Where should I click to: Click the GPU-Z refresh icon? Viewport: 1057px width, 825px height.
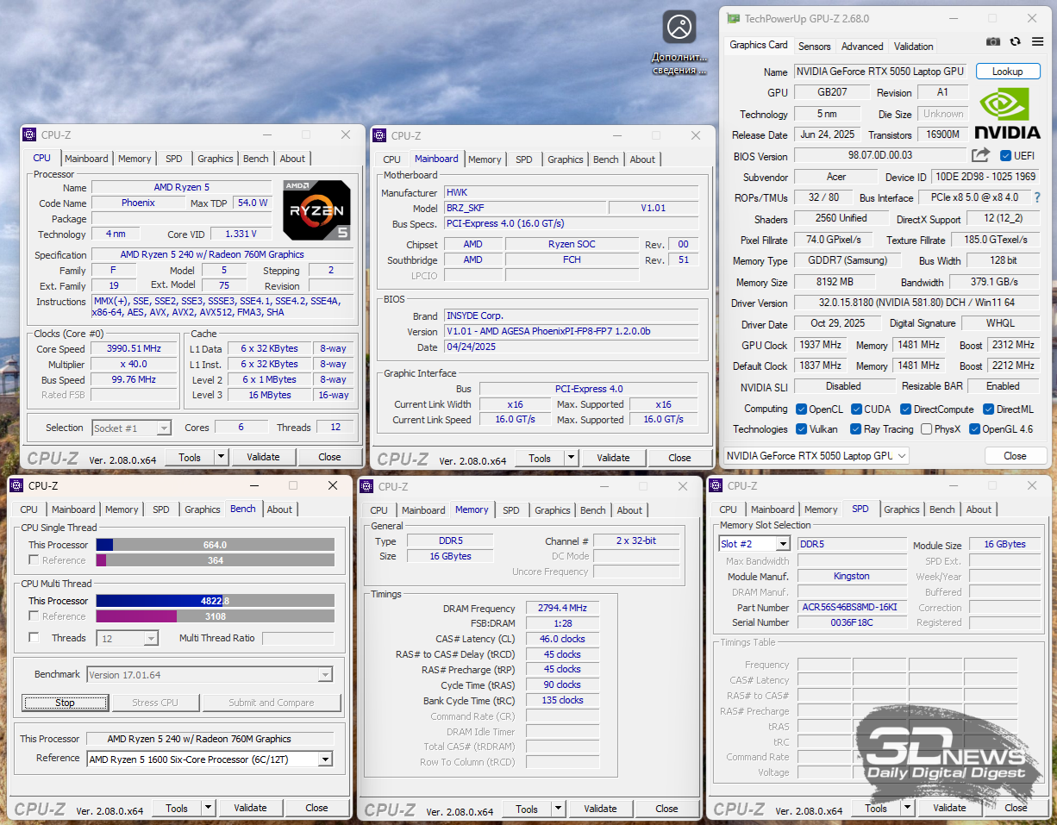pyautogui.click(x=1015, y=41)
